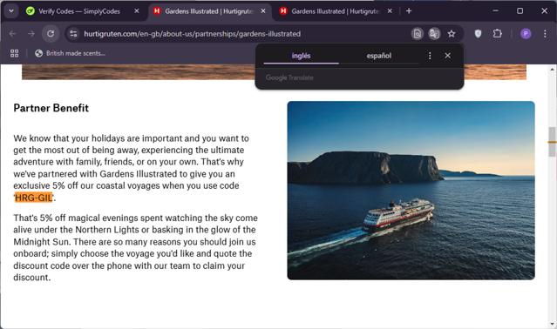
Task: Go back to the previous page
Action: coord(13,34)
